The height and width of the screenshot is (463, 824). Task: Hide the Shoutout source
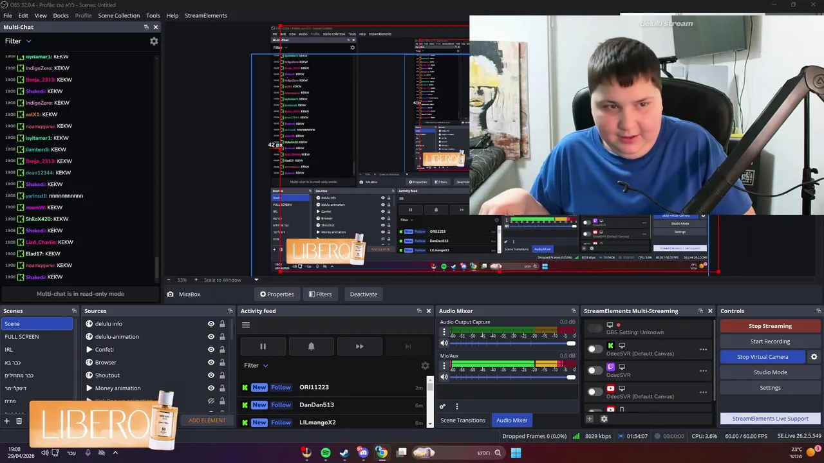pyautogui.click(x=211, y=375)
